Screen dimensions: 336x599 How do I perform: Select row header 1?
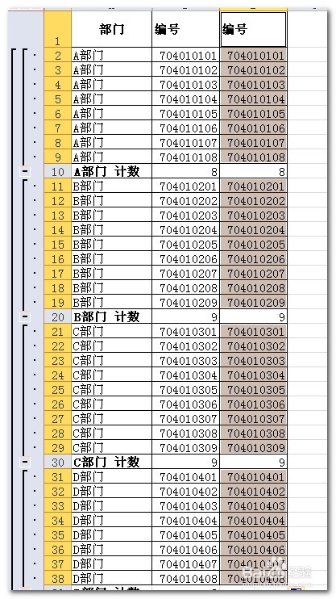(57, 29)
